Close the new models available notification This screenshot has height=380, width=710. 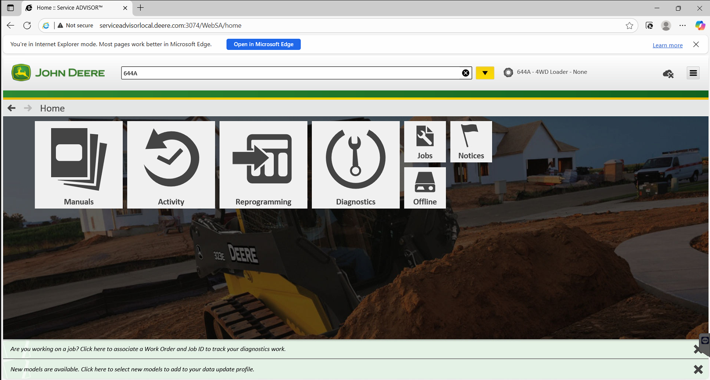(698, 369)
